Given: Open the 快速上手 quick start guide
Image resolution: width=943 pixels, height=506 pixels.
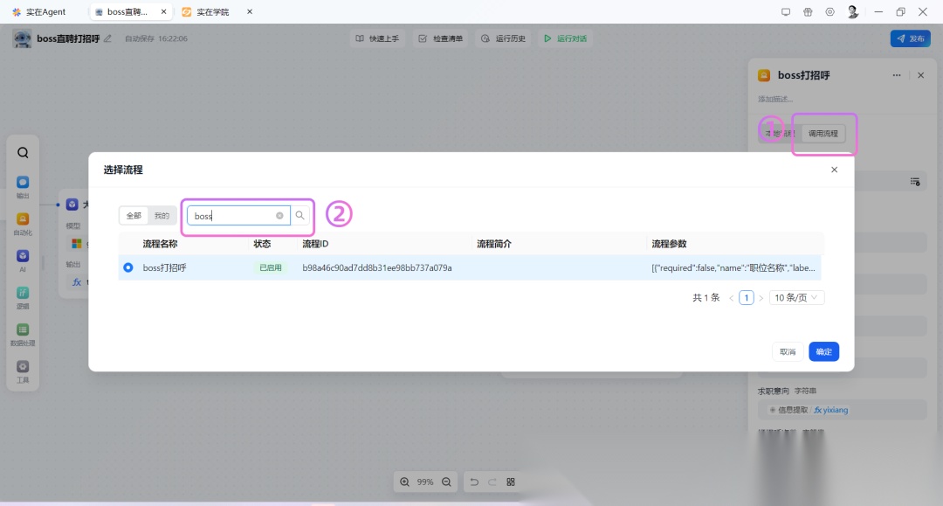Looking at the screenshot, I should 377,38.
